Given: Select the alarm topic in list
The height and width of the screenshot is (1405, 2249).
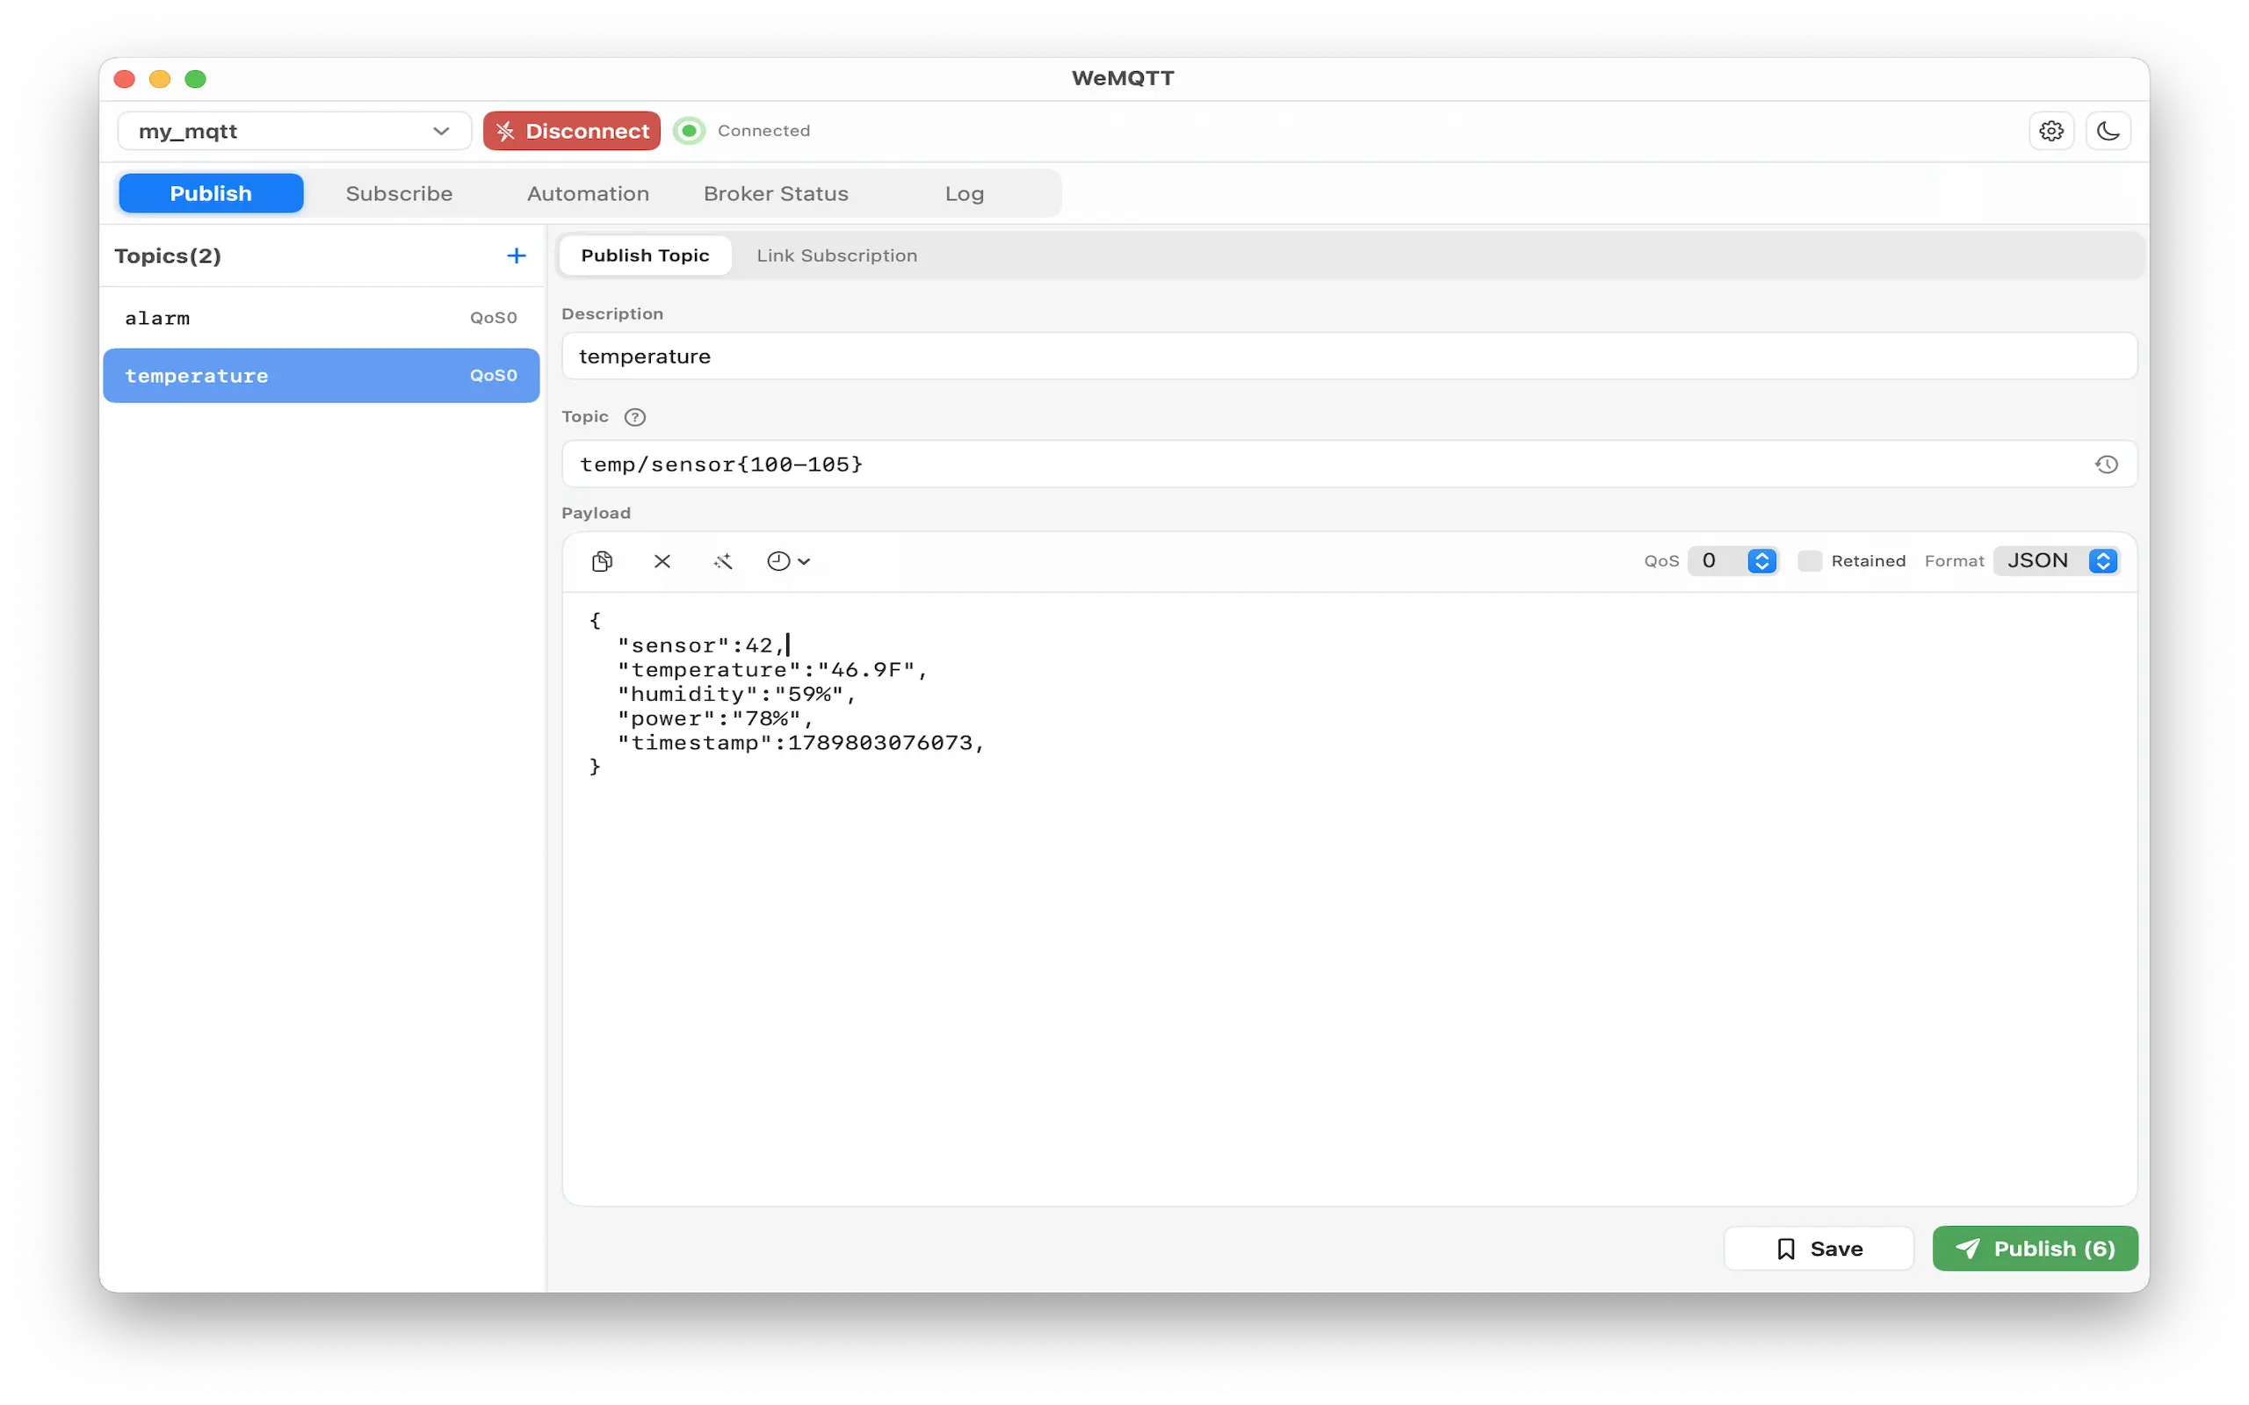Looking at the screenshot, I should [322, 318].
